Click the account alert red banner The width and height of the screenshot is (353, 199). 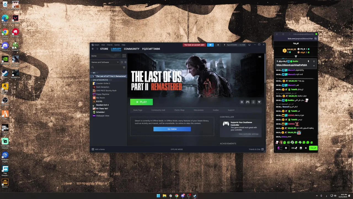(194, 45)
